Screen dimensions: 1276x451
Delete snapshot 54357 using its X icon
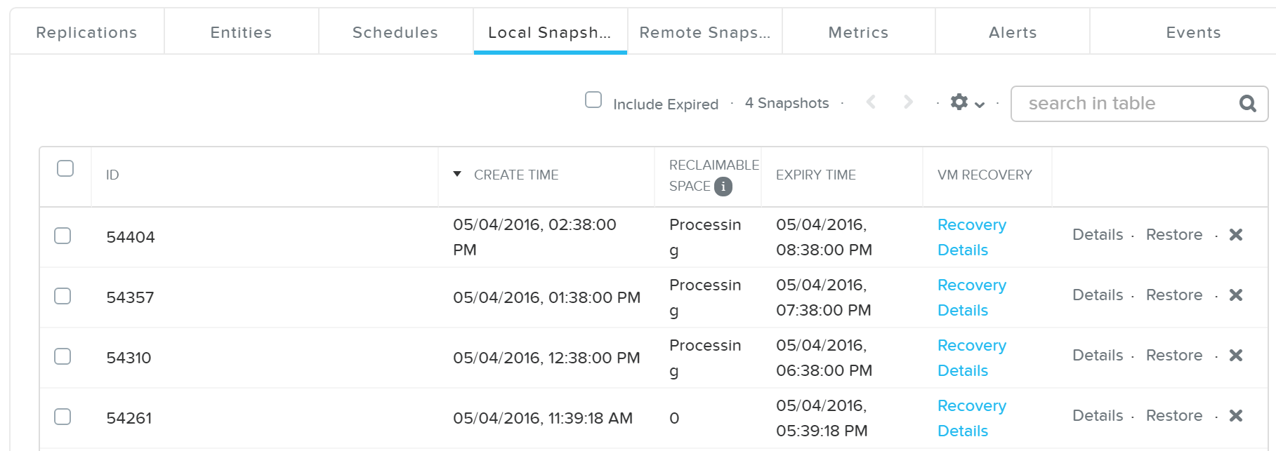click(x=1237, y=295)
